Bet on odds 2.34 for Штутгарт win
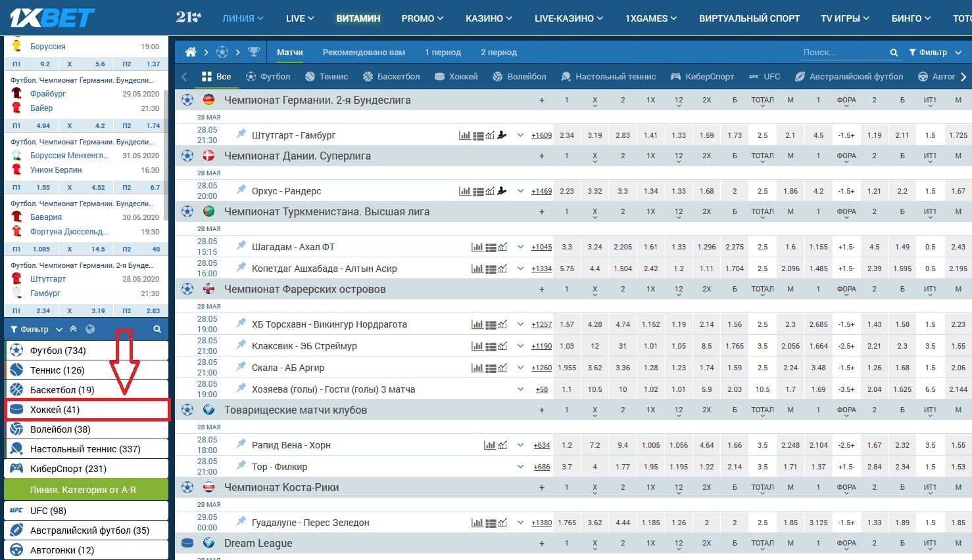Image resolution: width=972 pixels, height=560 pixels. (567, 135)
